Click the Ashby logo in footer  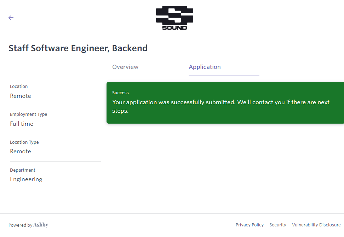pyautogui.click(x=41, y=225)
